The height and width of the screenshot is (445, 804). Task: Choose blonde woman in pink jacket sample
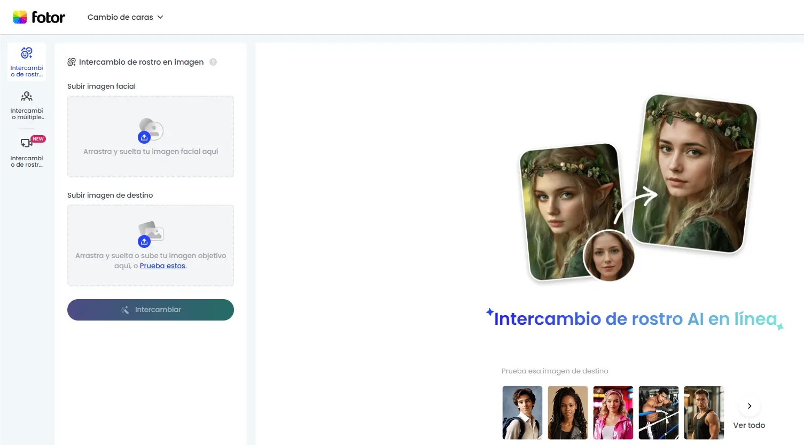tap(613, 412)
